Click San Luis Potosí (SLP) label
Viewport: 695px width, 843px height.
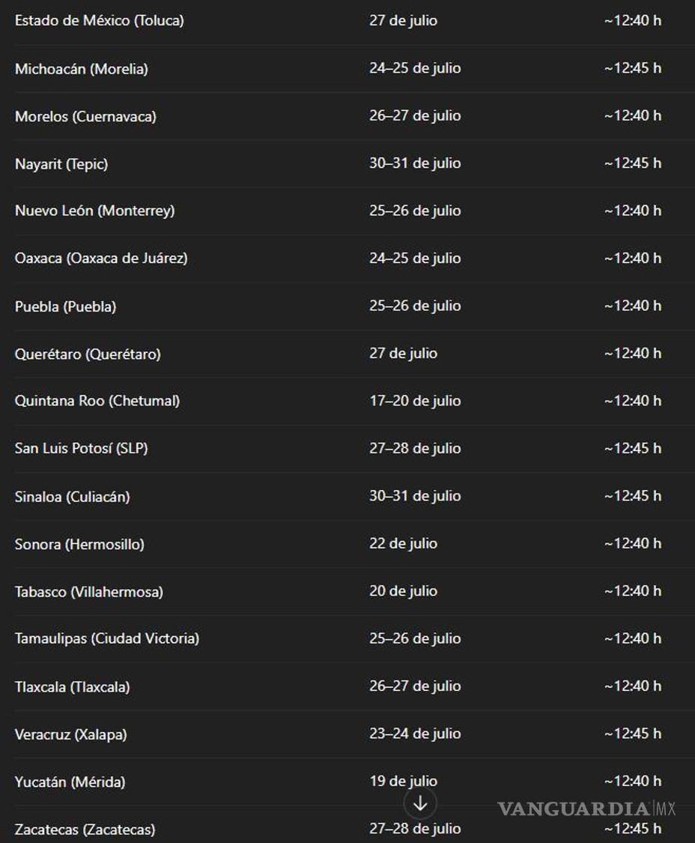coord(81,449)
